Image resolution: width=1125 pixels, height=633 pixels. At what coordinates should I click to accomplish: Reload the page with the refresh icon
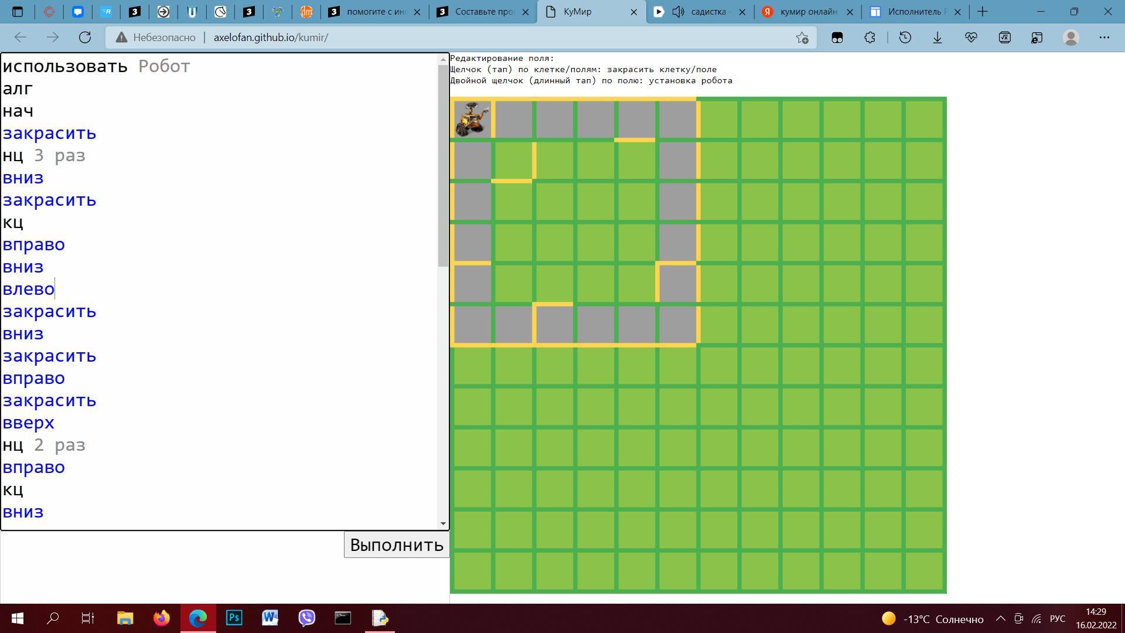click(85, 38)
